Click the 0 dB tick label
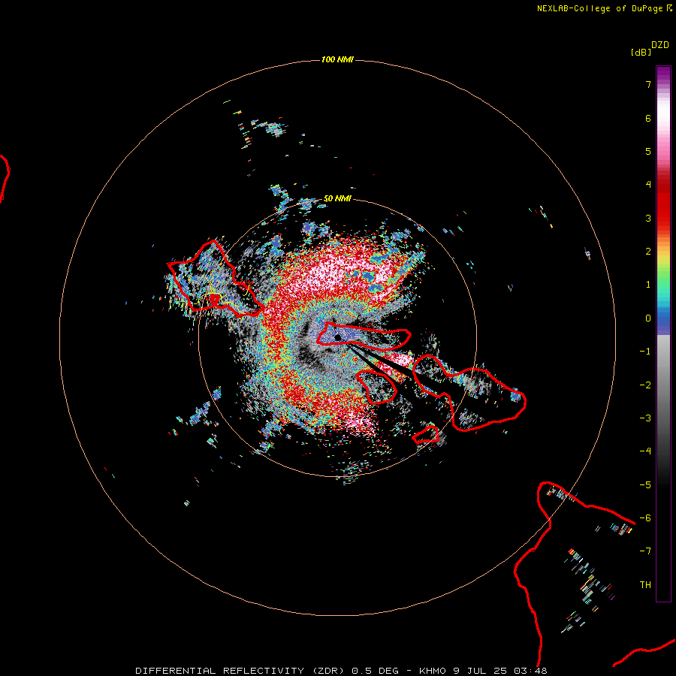The height and width of the screenshot is (676, 676). (648, 318)
